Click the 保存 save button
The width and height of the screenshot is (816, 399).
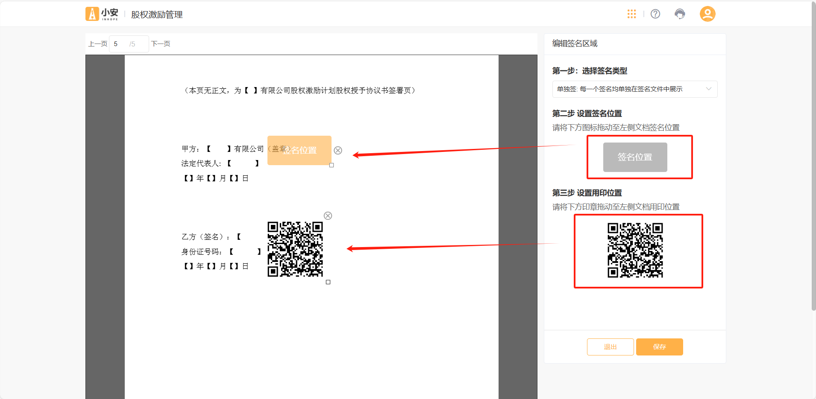pos(659,347)
